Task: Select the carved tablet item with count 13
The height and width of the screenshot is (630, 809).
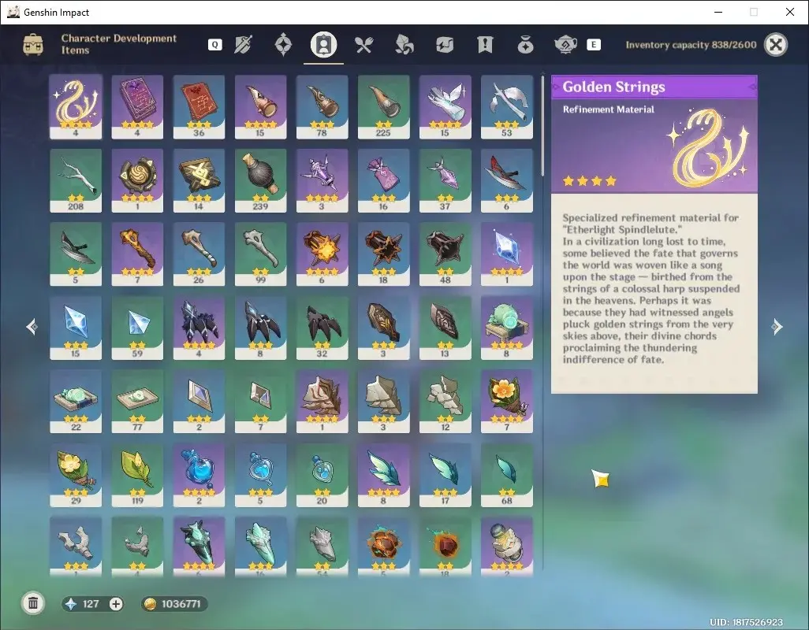Action: tap(446, 328)
